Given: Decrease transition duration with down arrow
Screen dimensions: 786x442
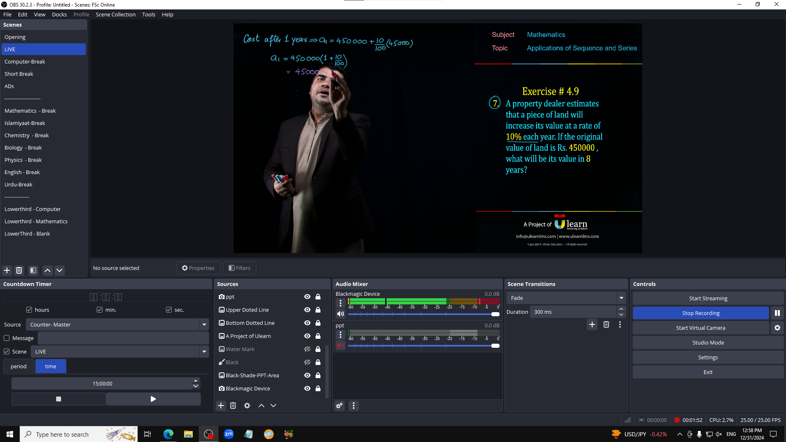Looking at the screenshot, I should tap(621, 315).
